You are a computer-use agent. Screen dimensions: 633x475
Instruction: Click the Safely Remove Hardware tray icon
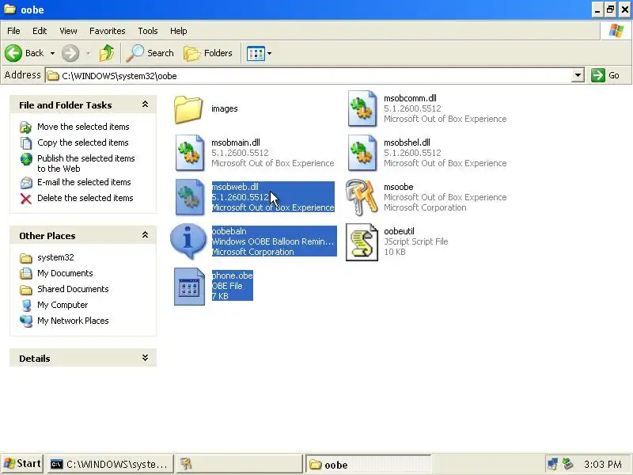coord(568,464)
